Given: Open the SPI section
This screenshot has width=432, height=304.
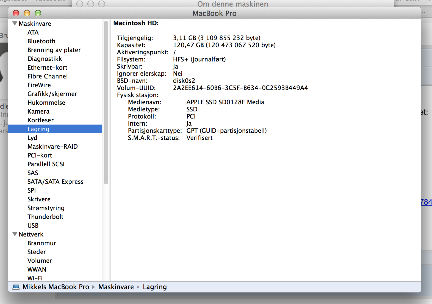Looking at the screenshot, I should (32, 190).
